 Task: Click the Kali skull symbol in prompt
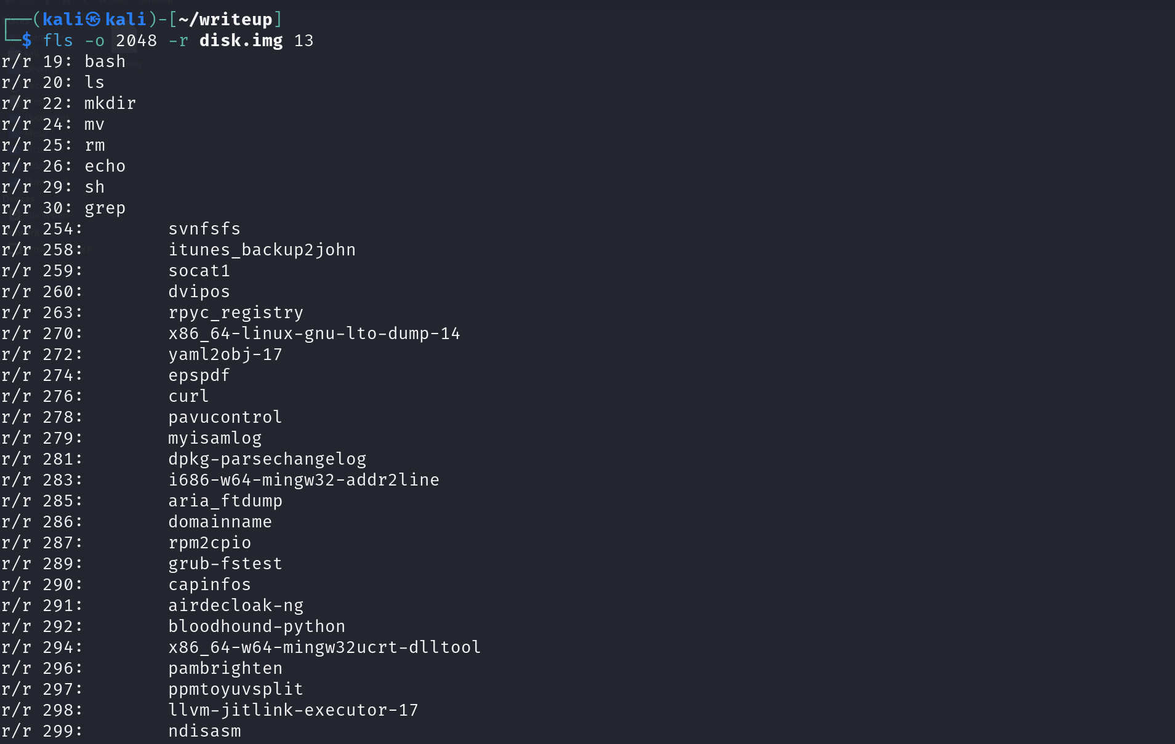(93, 20)
